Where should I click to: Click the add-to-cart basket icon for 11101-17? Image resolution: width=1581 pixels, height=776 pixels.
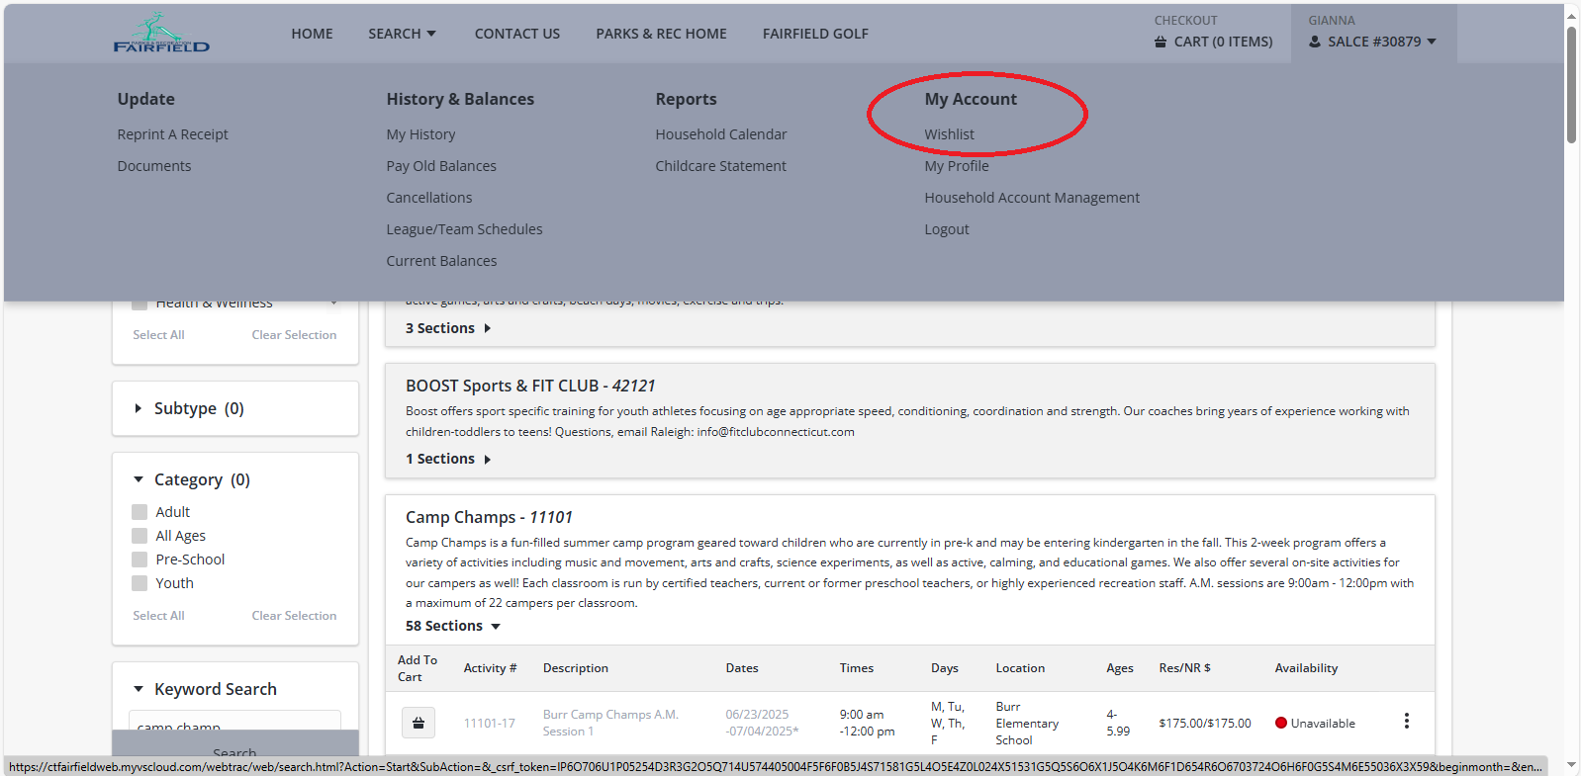418,724
